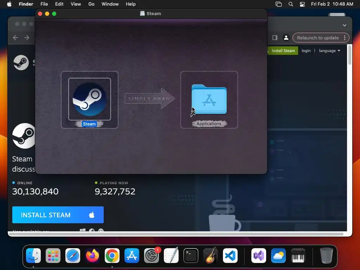
Task: Click green Install Steam header button
Action: pos(283,51)
